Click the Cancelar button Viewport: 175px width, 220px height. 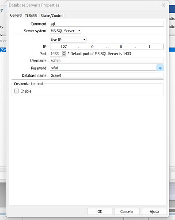[127, 212]
